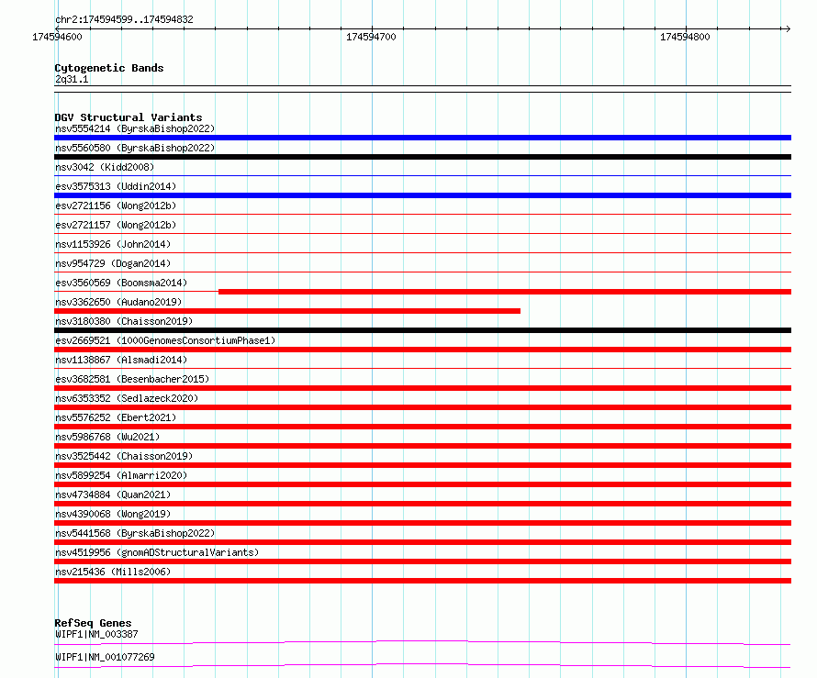This screenshot has width=817, height=678.
Task: Open gene WIPF1|NM_001077269 label
Action: click(105, 657)
